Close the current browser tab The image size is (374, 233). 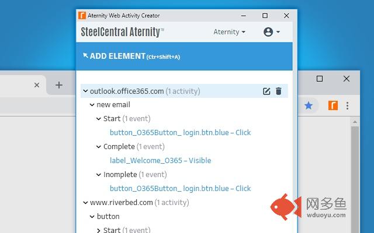36,85
